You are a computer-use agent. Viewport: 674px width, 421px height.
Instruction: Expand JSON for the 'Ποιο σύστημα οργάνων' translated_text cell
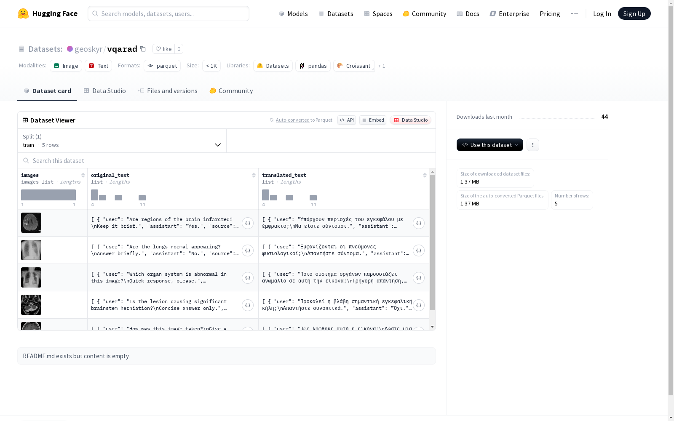[419, 278]
